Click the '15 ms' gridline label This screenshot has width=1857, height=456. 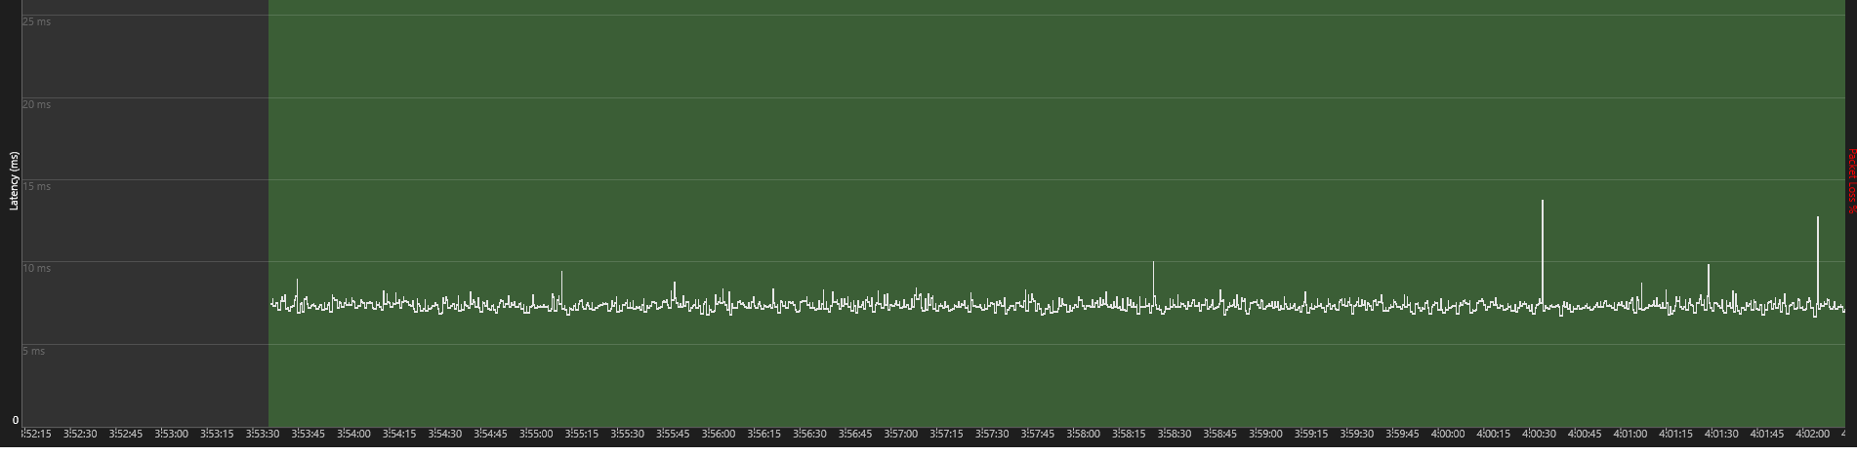tap(36, 186)
